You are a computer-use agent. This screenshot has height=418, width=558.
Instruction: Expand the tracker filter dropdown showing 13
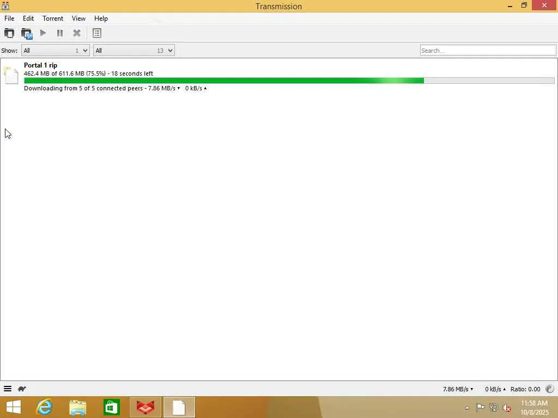point(134,51)
